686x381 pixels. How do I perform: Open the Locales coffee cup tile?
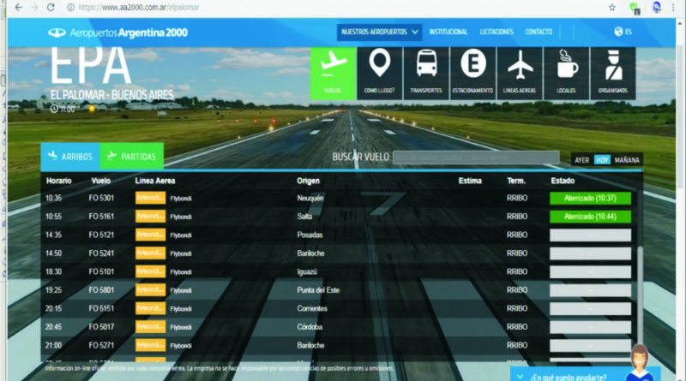click(567, 74)
